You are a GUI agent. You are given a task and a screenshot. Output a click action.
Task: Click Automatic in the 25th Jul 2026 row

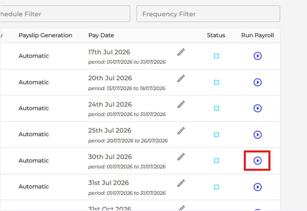click(x=34, y=134)
